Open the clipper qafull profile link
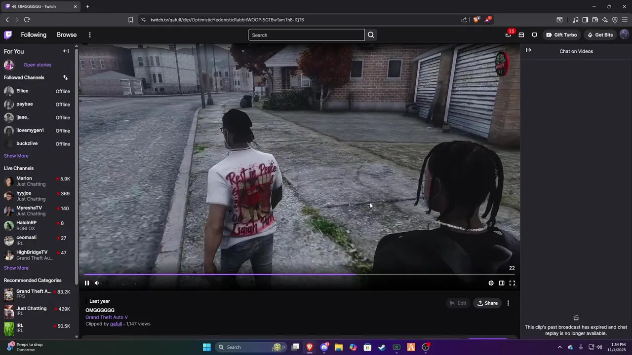The height and width of the screenshot is (355, 632). [x=116, y=324]
